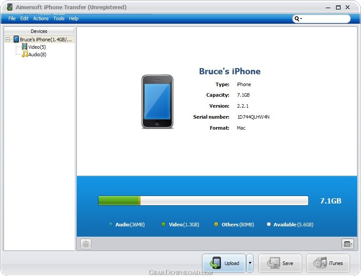Click the Available(5.6GB) legend label

point(293,225)
